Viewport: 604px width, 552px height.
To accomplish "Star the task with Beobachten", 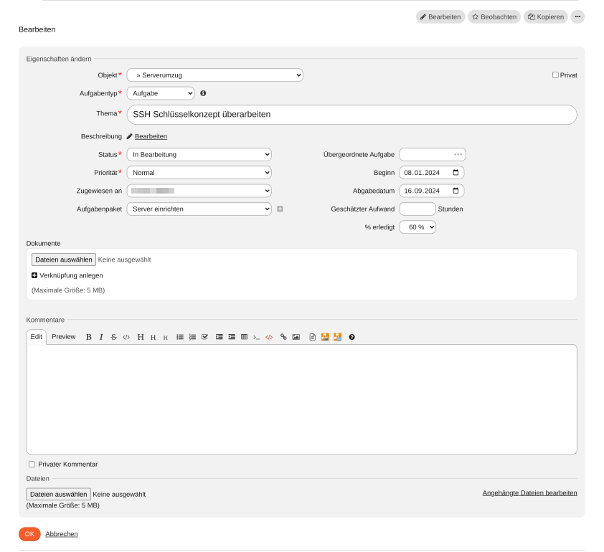I will pos(494,16).
